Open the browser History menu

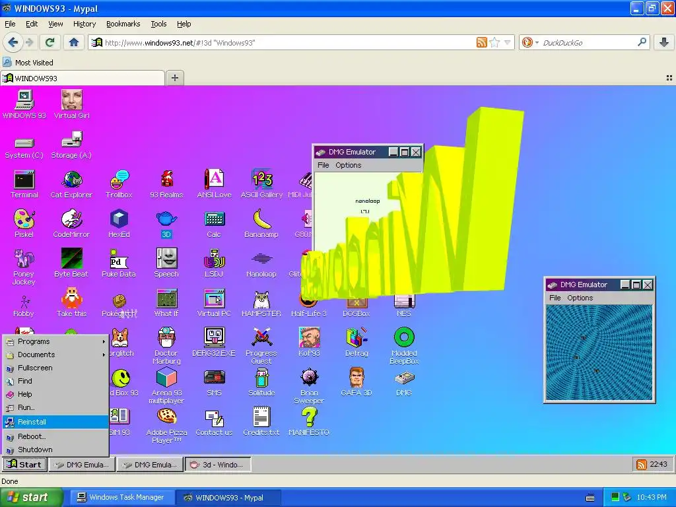[84, 24]
